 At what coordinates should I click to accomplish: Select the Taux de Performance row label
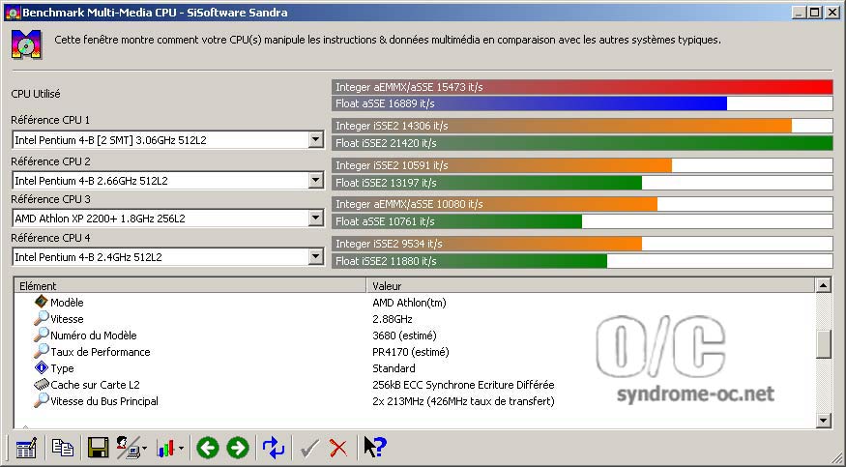pyautogui.click(x=101, y=352)
